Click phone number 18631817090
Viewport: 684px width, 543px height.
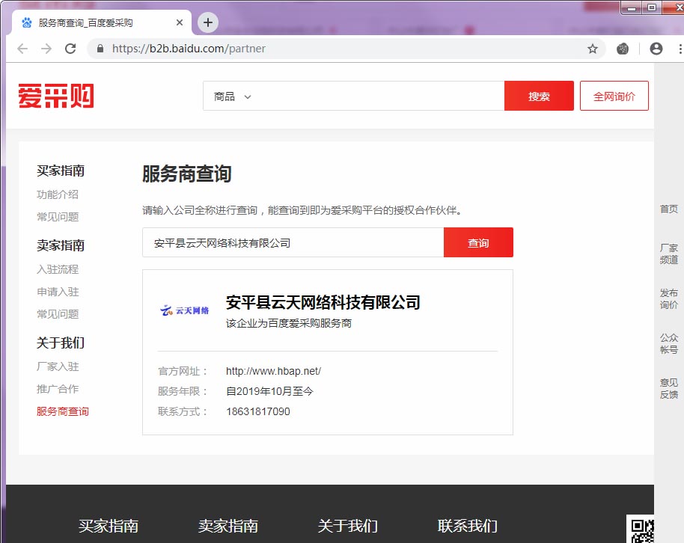tap(257, 411)
